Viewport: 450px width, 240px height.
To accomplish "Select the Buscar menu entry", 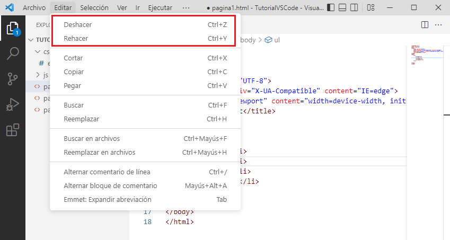I will coord(145,105).
